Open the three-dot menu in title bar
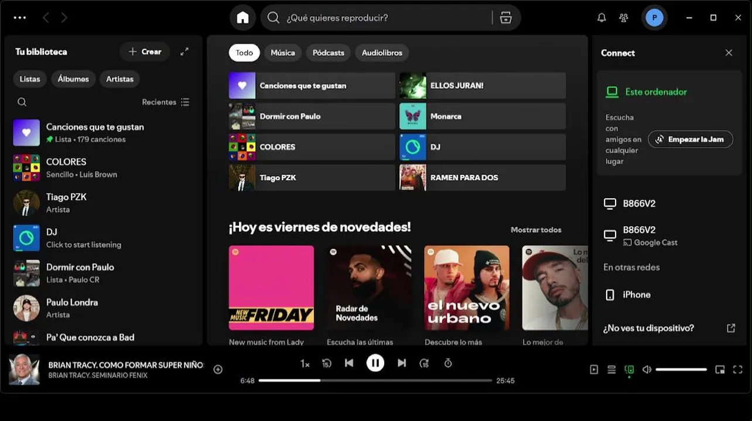752x421 pixels. pos(20,18)
